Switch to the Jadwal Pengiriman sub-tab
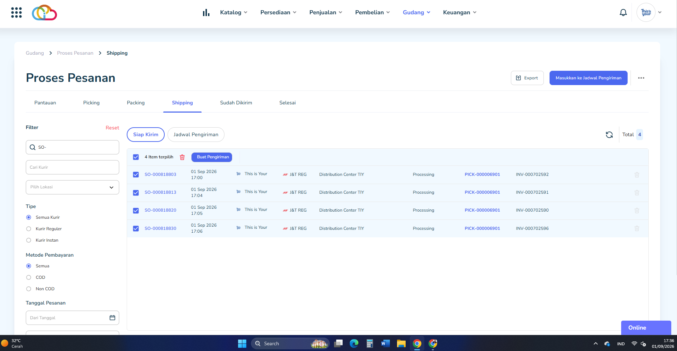677x351 pixels. coord(196,135)
